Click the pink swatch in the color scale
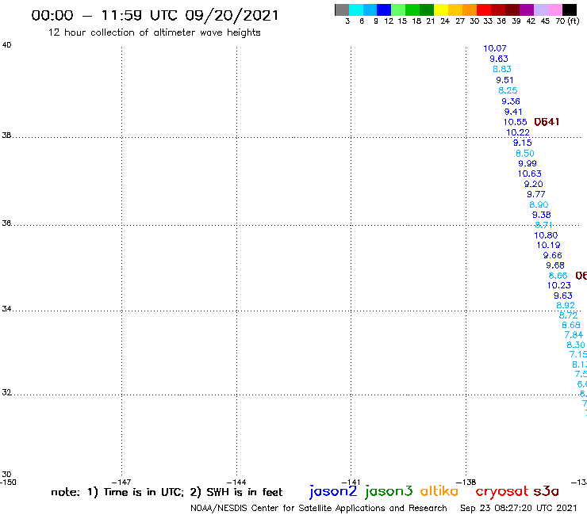The height and width of the screenshot is (515, 587). pos(555,10)
